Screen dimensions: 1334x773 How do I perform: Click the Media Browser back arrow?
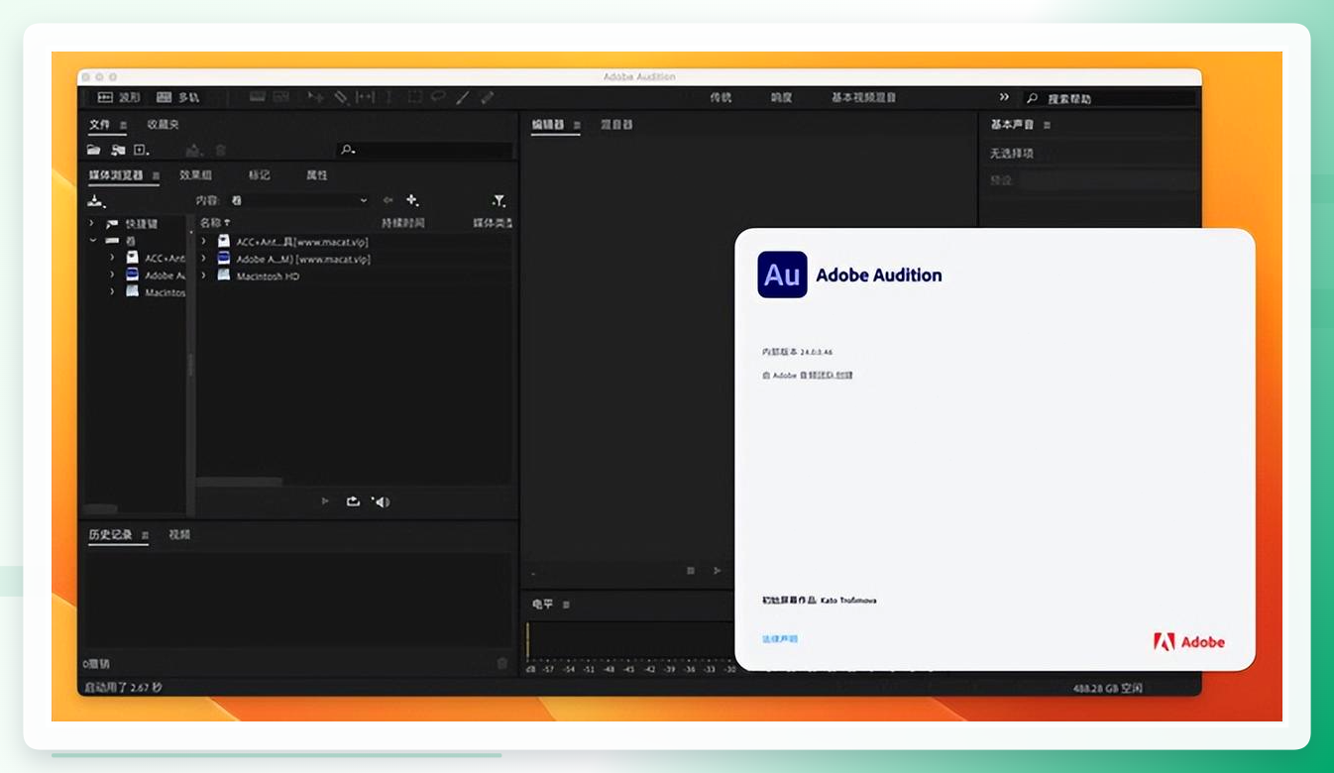[389, 200]
